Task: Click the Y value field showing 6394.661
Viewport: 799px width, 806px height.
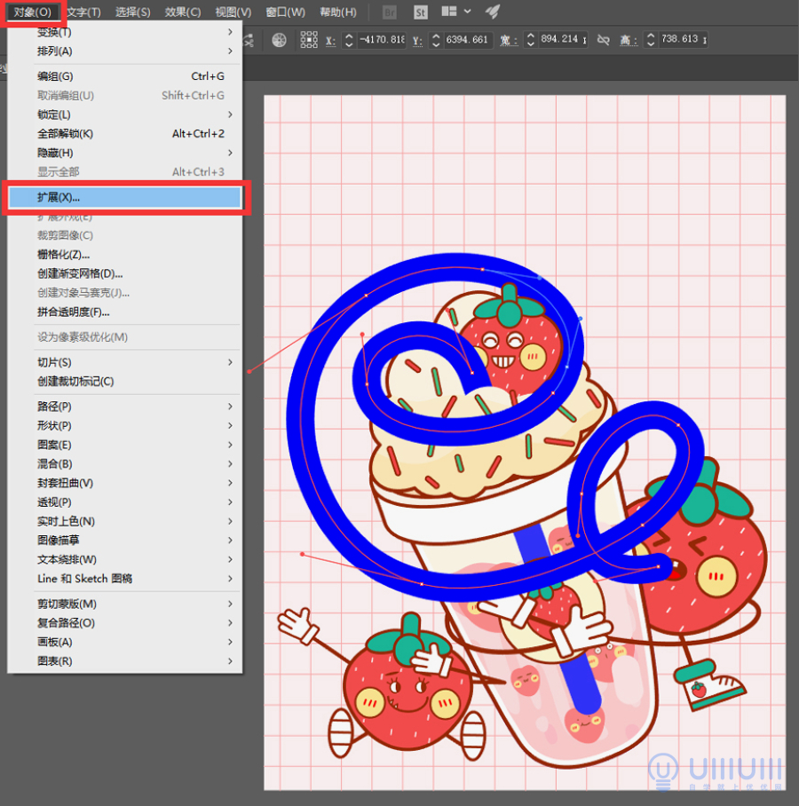Action: pyautogui.click(x=467, y=40)
